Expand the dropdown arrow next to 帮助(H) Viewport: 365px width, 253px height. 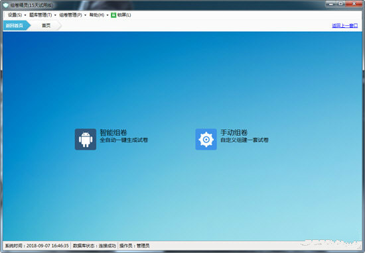[x=108, y=15]
